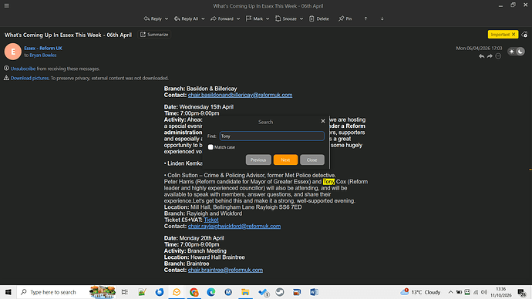
Task: Open Thunderbird icon on taskbar
Action: 159,292
